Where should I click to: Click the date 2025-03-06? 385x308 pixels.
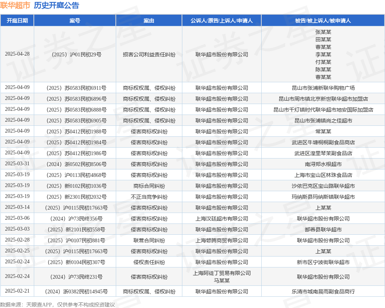(x=17, y=218)
